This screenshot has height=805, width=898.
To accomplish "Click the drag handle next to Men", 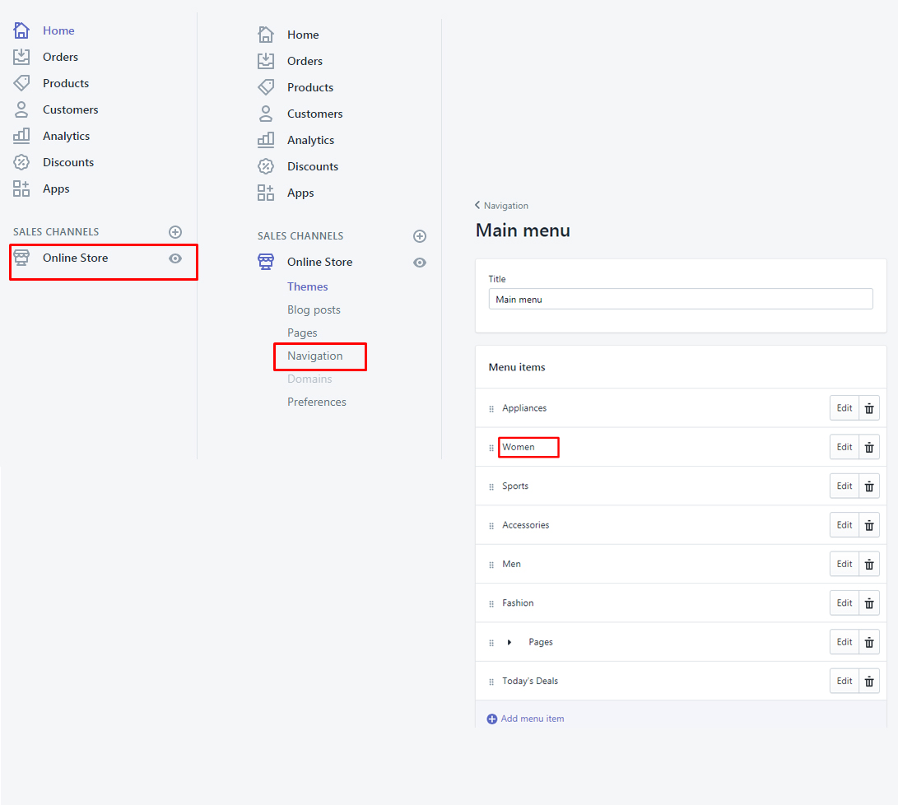I will (x=491, y=565).
